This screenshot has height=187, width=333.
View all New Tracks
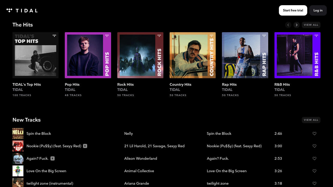point(311,120)
